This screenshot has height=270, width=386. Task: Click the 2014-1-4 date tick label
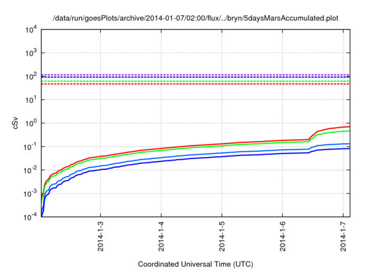tap(161, 236)
